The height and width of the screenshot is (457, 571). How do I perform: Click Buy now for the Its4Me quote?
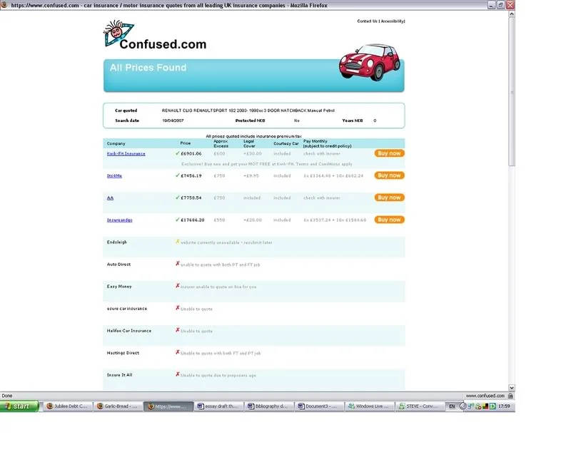click(x=389, y=175)
